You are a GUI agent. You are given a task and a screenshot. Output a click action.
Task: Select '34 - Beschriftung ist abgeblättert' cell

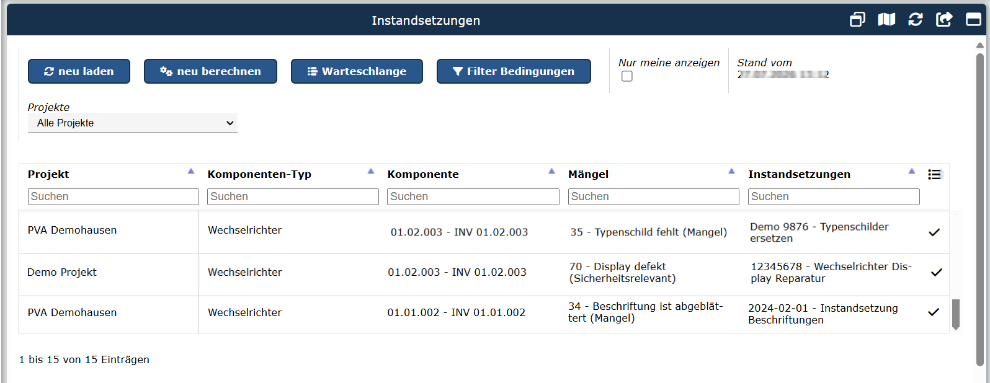(645, 312)
